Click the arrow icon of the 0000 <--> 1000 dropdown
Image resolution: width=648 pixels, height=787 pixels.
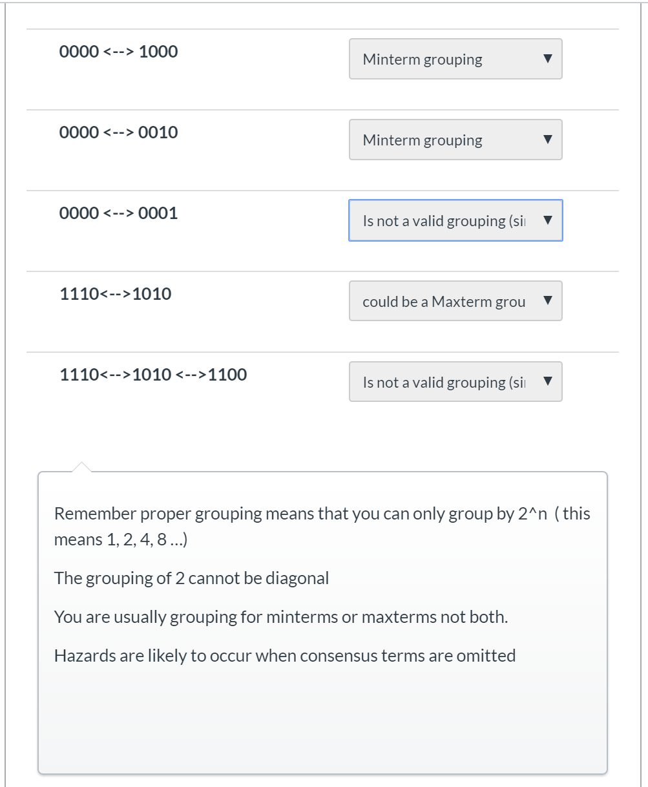548,59
